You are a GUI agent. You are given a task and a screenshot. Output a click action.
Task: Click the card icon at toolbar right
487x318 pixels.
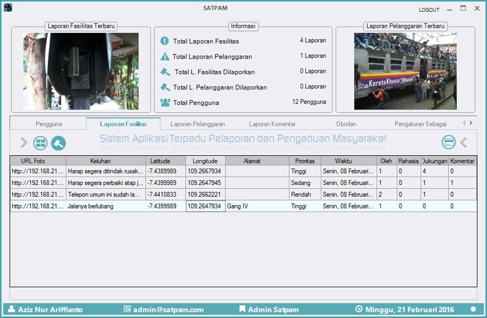pyautogui.click(x=449, y=142)
